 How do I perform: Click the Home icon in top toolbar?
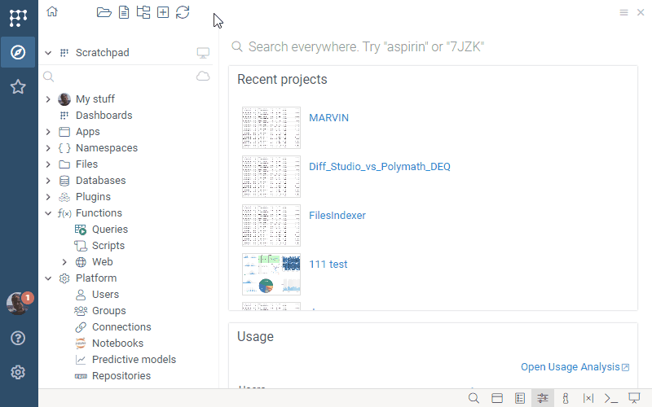point(52,11)
